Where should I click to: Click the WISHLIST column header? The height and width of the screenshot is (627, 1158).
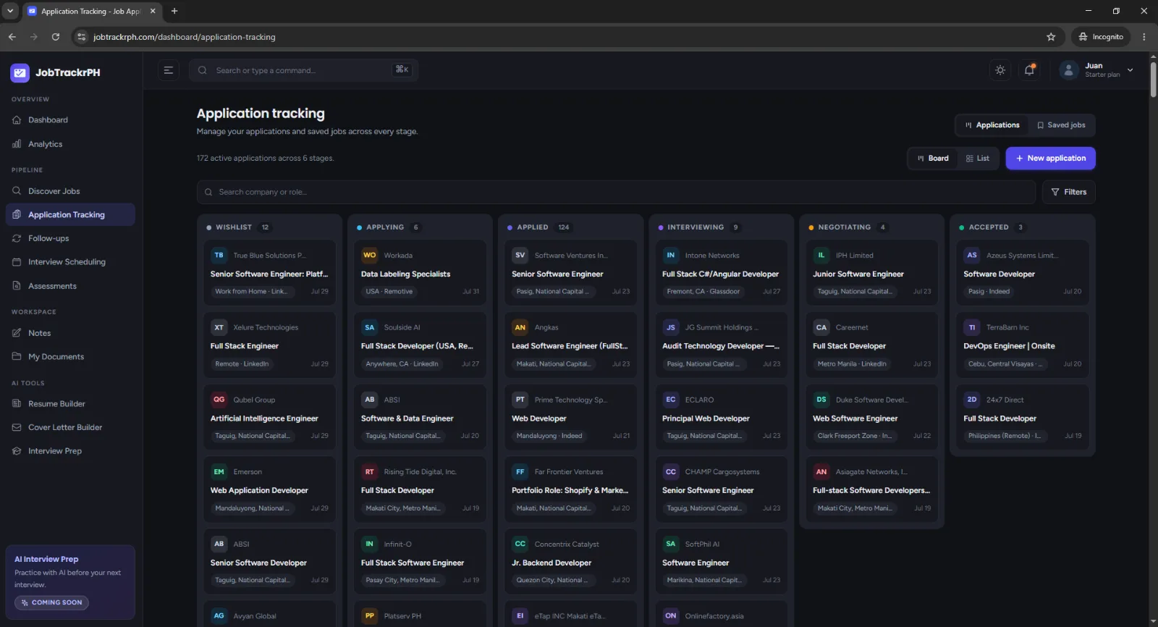(234, 227)
